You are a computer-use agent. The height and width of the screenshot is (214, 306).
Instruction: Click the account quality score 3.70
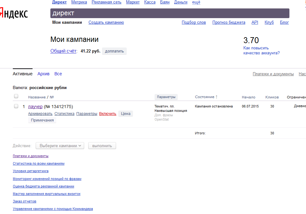tap(251, 40)
